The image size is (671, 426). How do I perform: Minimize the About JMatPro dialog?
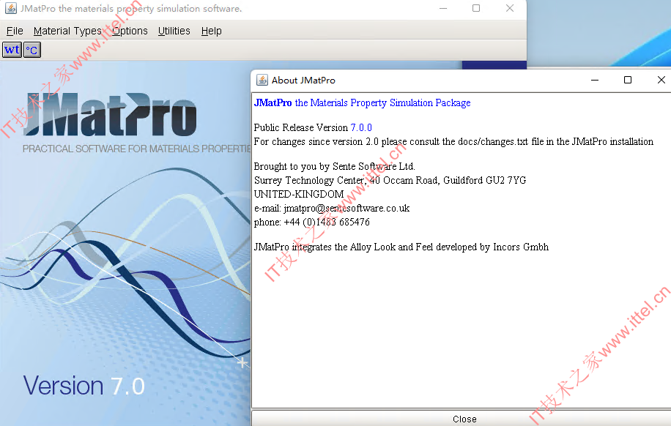594,80
